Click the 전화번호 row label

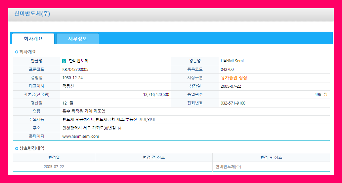(x=195, y=103)
